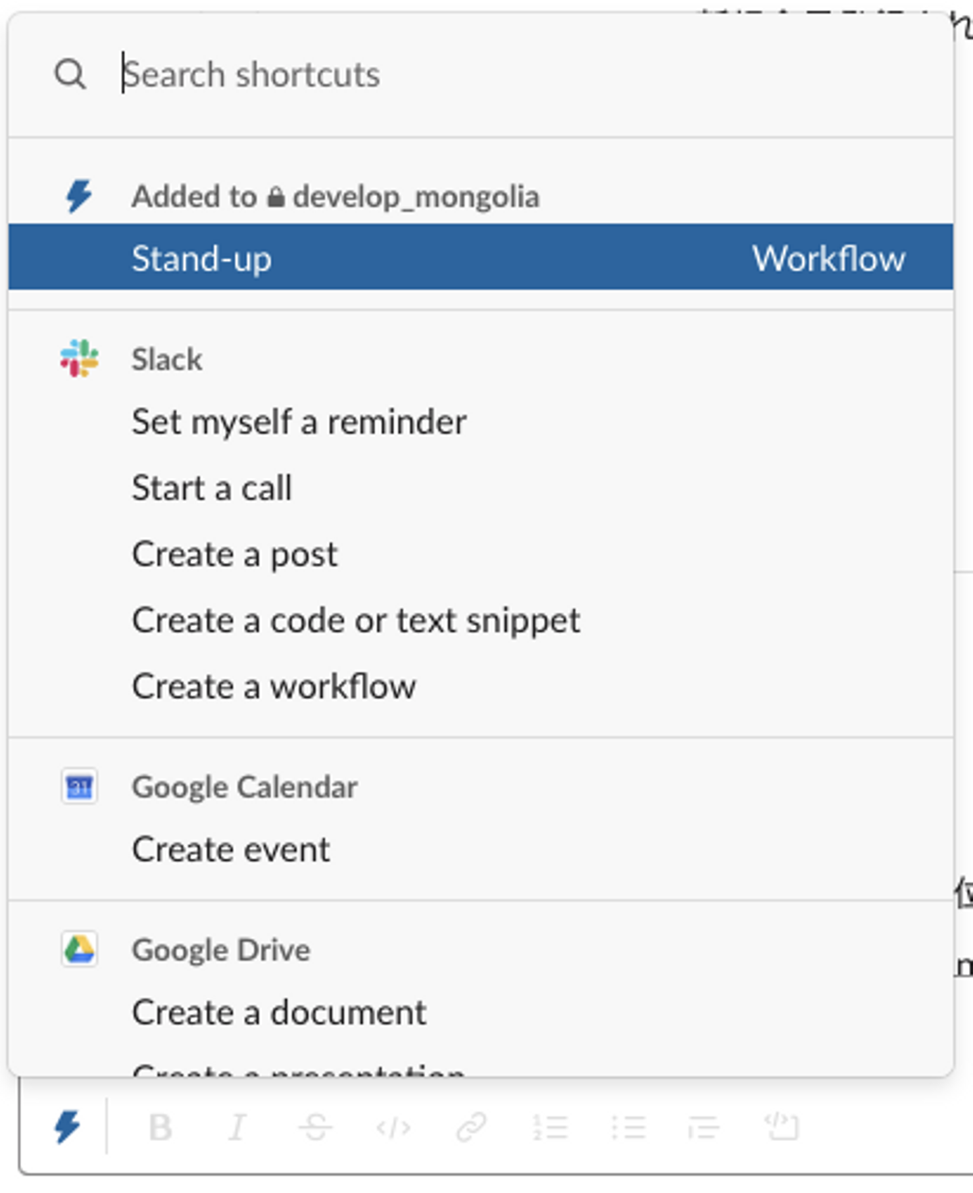Apply blockquote formatting
Screen dimensions: 973x1193
703,1127
